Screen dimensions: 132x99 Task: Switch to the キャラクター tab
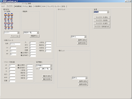[x=10, y=6]
